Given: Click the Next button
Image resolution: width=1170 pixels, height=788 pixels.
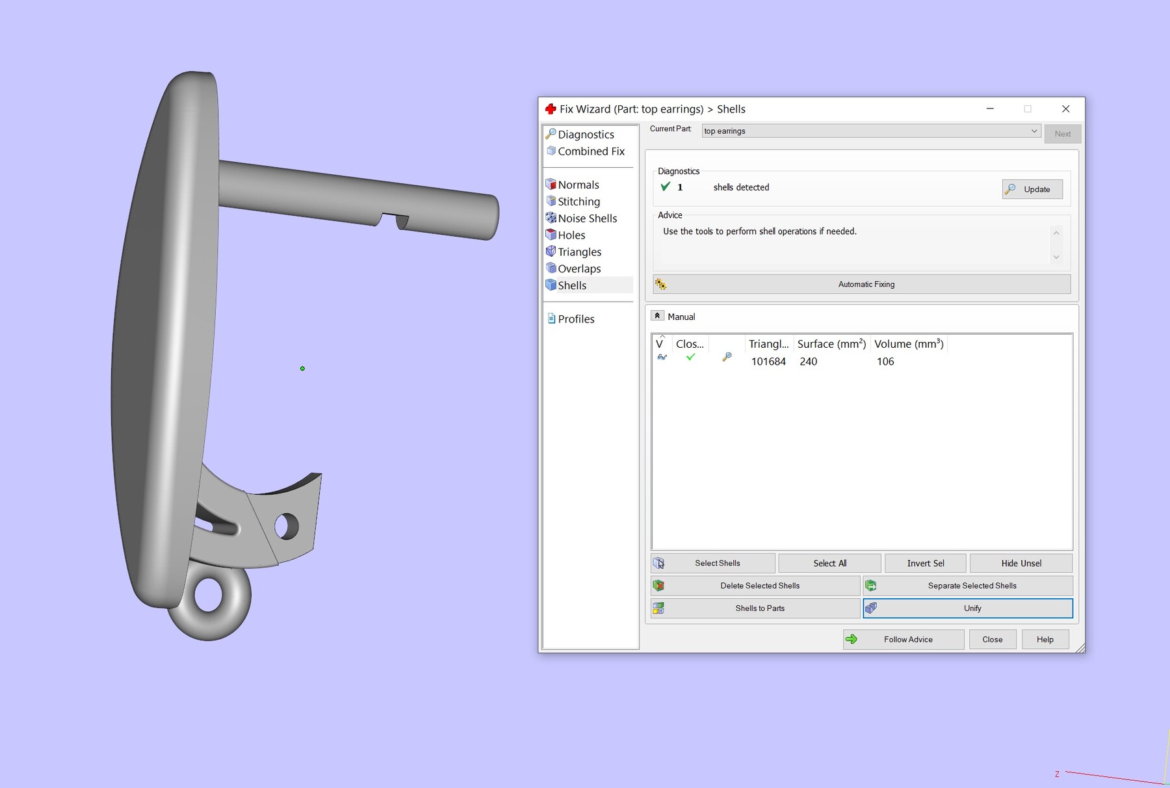Looking at the screenshot, I should [1063, 134].
